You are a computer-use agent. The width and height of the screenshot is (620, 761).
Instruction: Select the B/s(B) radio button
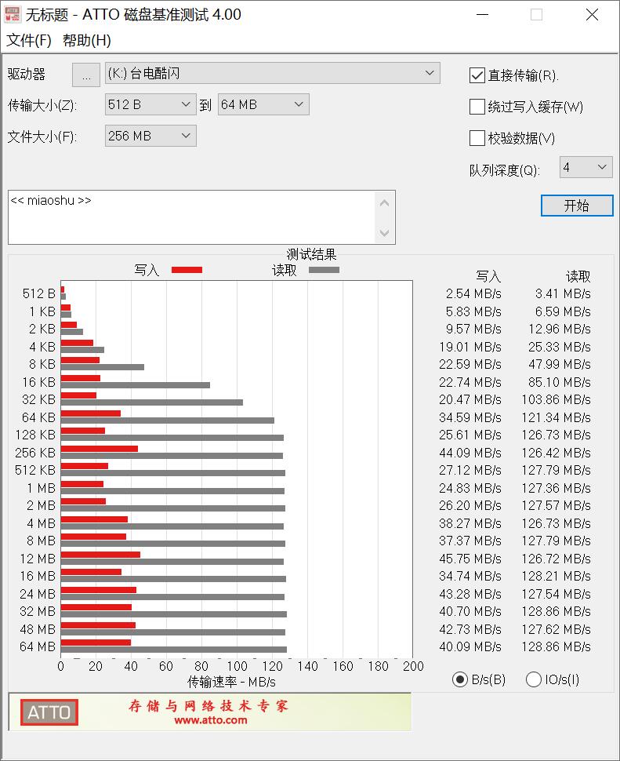click(459, 679)
